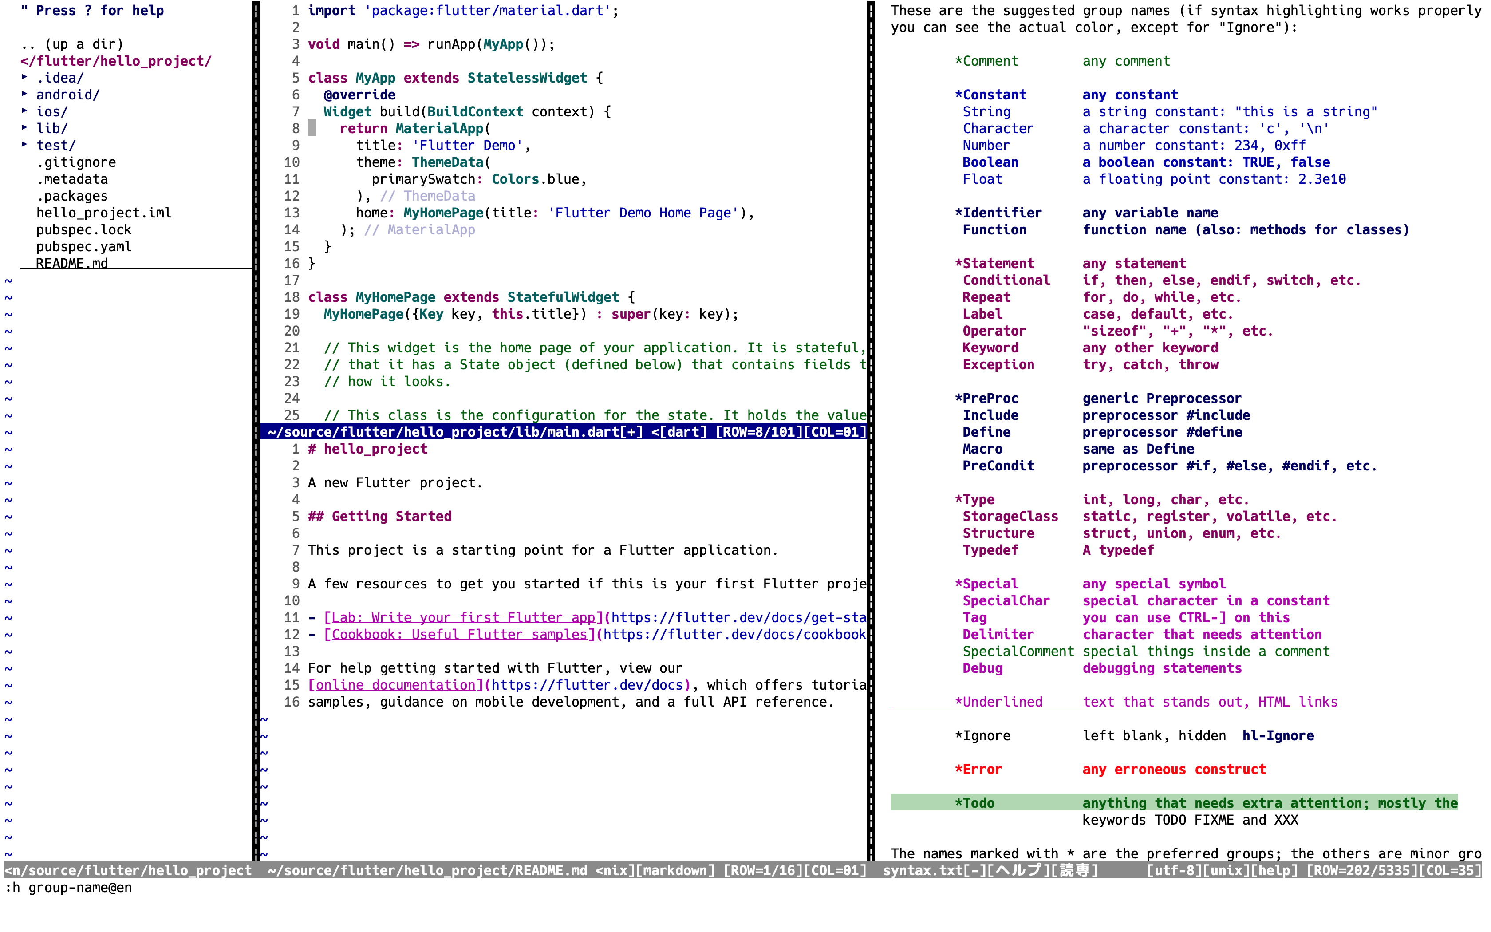Viewport: 1491px width, 932px height.
Task: Click the :h group-name@en command line
Action: 69,888
